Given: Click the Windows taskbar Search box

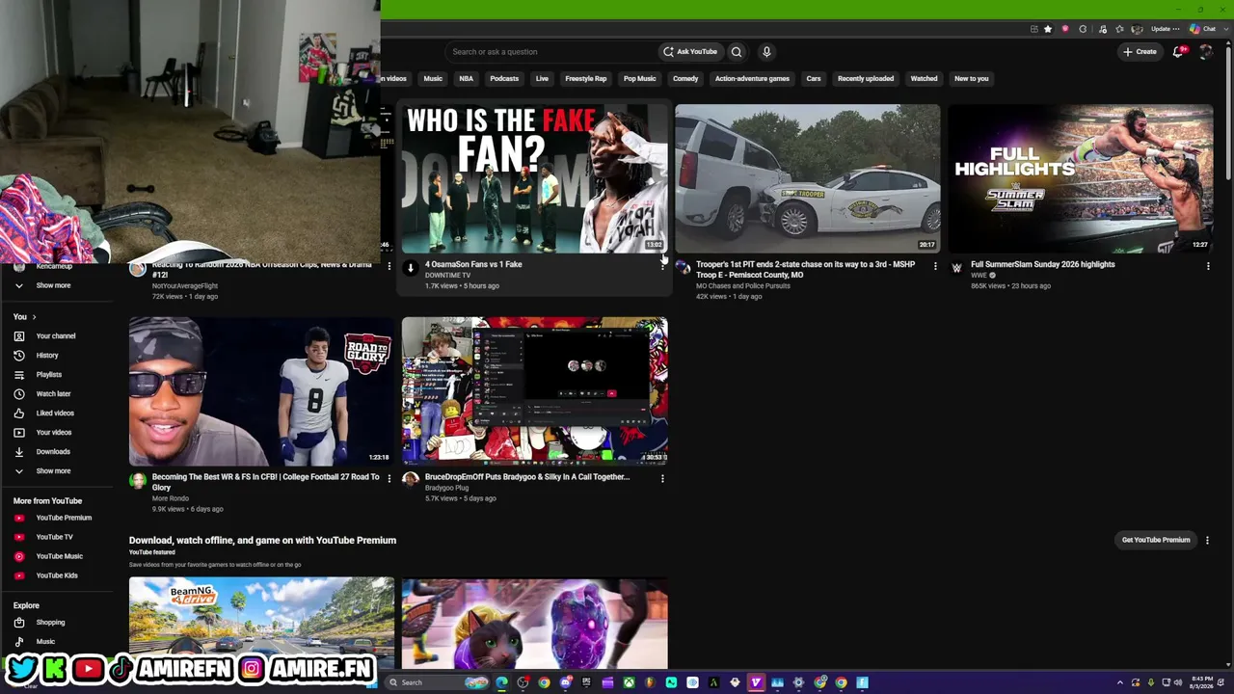Looking at the screenshot, I should 436,682.
